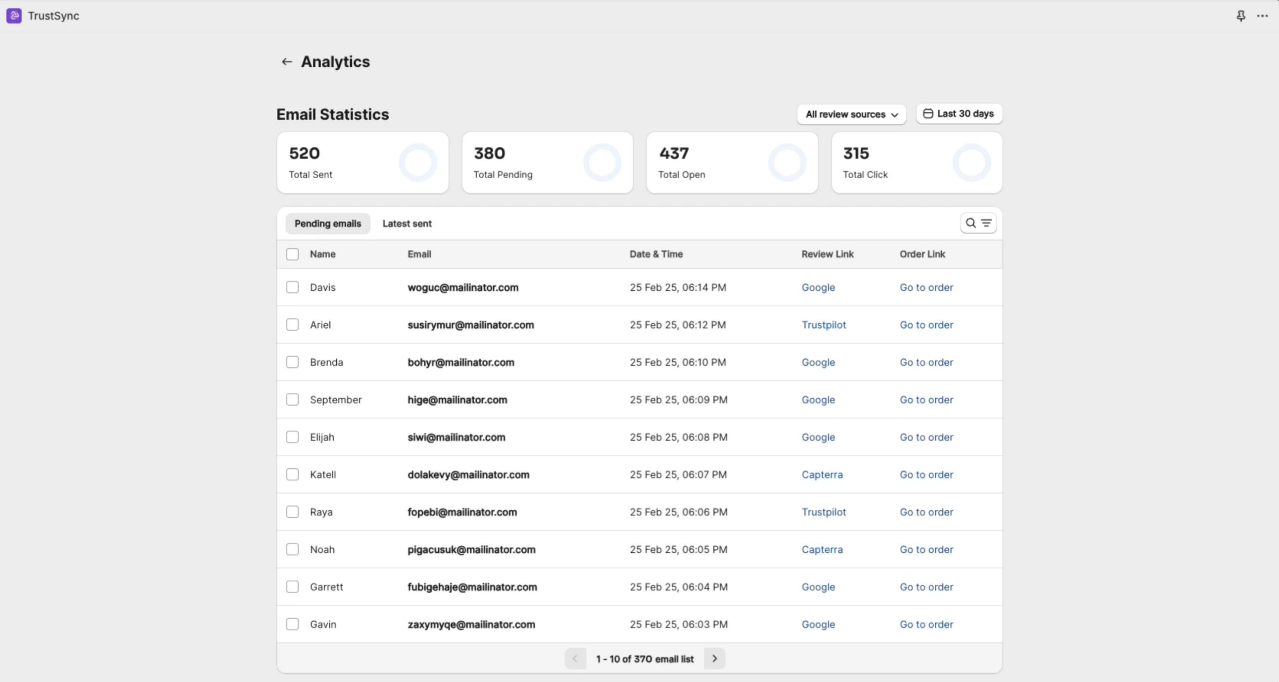The image size is (1279, 682).
Task: Select the Noah row checkbox
Action: pos(292,549)
